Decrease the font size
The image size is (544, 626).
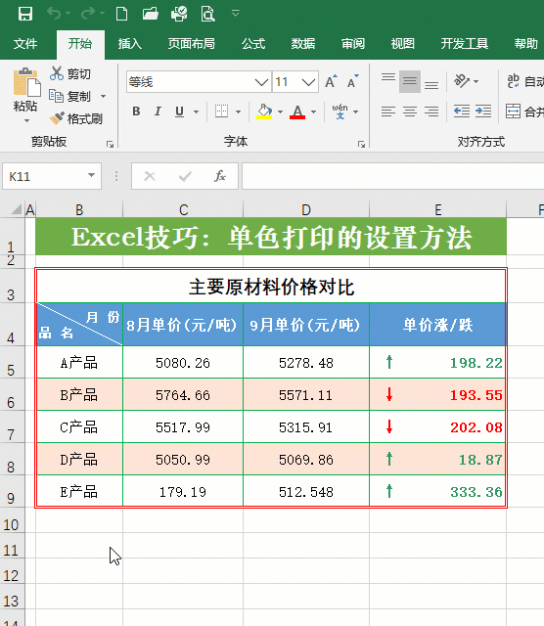coord(352,82)
